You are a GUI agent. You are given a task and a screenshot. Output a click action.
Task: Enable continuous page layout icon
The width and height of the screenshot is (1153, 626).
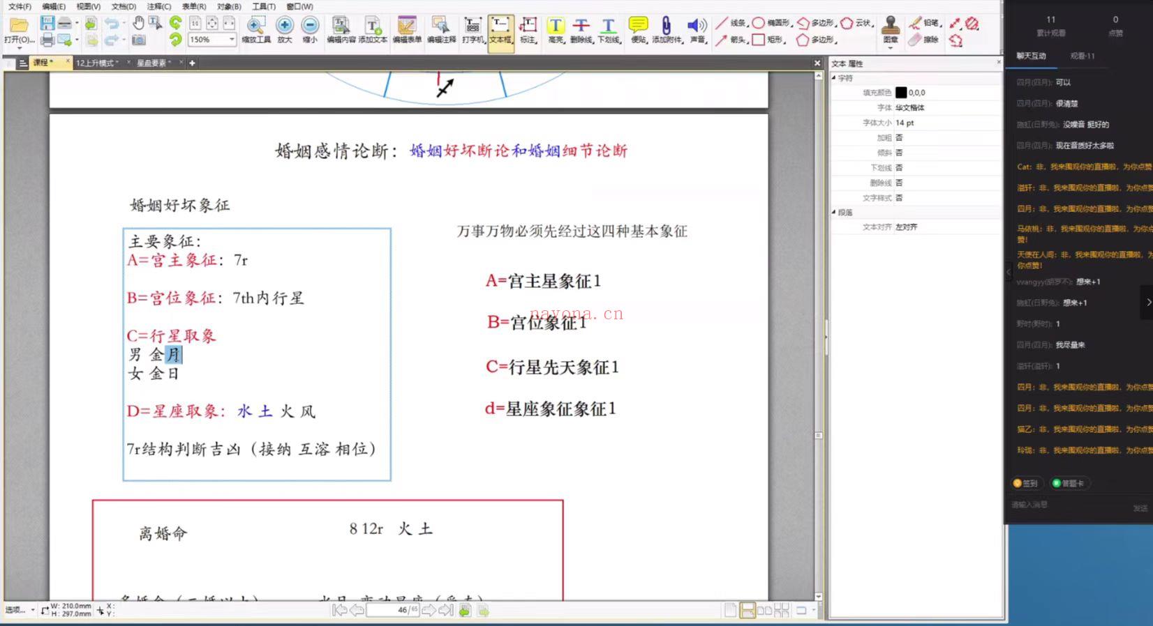point(747,610)
